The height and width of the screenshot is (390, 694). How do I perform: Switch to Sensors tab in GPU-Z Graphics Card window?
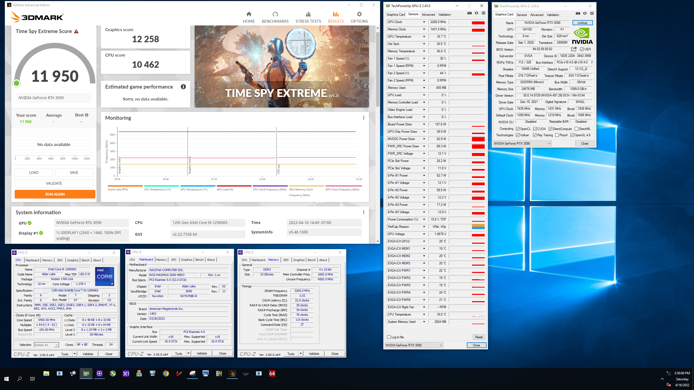(522, 15)
